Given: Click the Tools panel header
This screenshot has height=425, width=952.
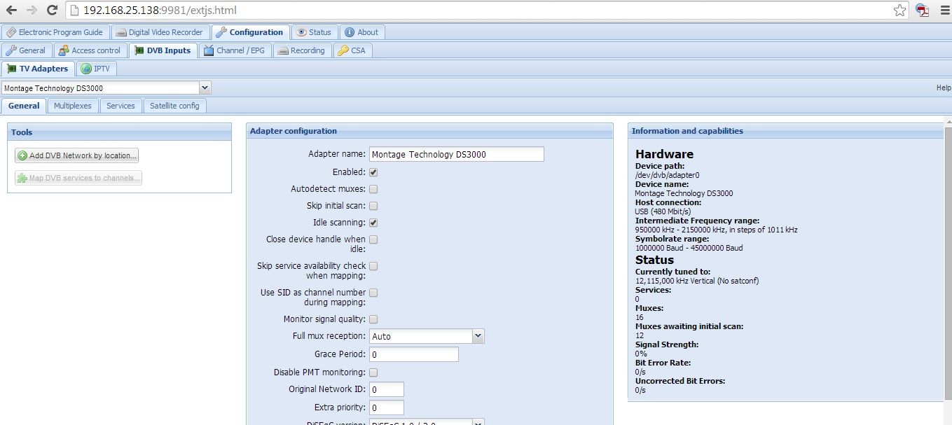Looking at the screenshot, I should [119, 132].
